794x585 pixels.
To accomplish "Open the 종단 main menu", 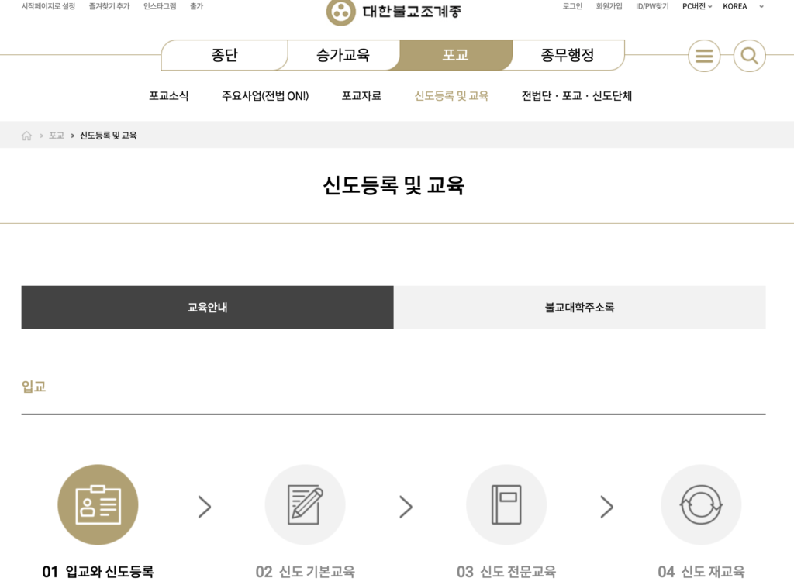I will click(x=224, y=55).
